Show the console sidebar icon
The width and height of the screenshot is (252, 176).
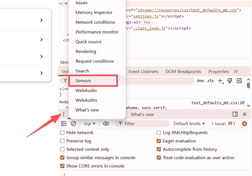pos(64,124)
